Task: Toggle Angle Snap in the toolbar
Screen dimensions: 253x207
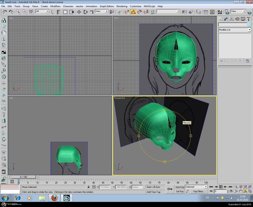Action: click(133, 12)
